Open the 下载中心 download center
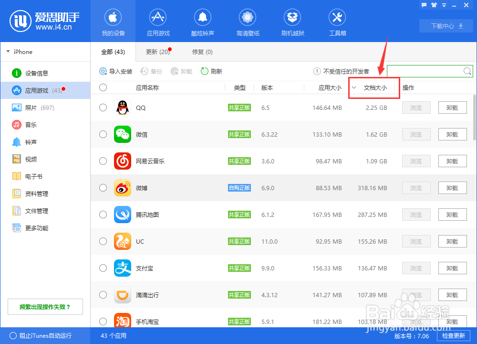 tap(446, 26)
